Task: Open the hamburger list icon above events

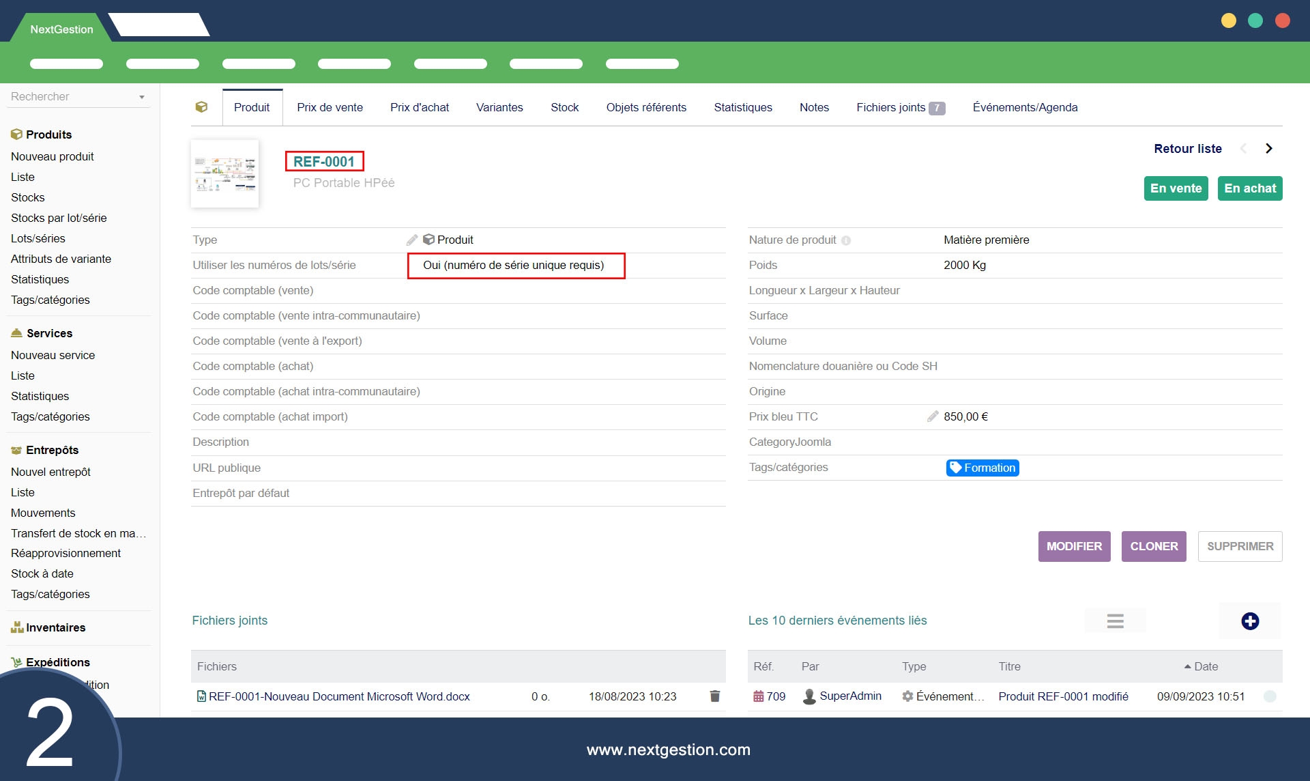Action: pyautogui.click(x=1115, y=621)
